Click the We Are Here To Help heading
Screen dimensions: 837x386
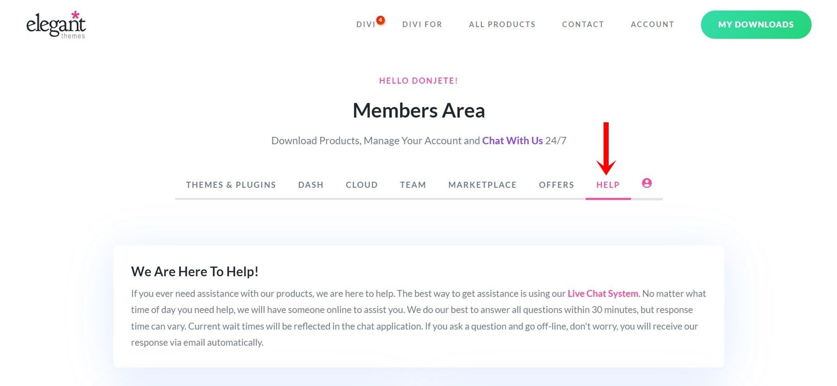tap(194, 272)
